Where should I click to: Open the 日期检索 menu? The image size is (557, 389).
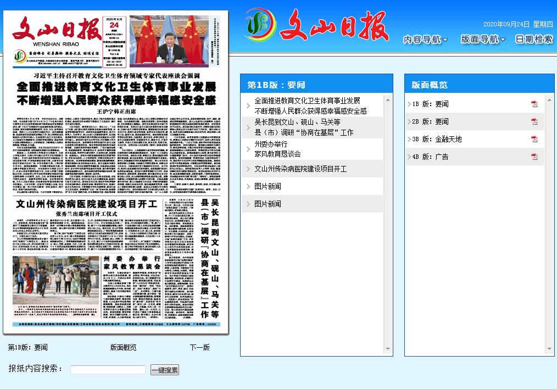[x=534, y=40]
